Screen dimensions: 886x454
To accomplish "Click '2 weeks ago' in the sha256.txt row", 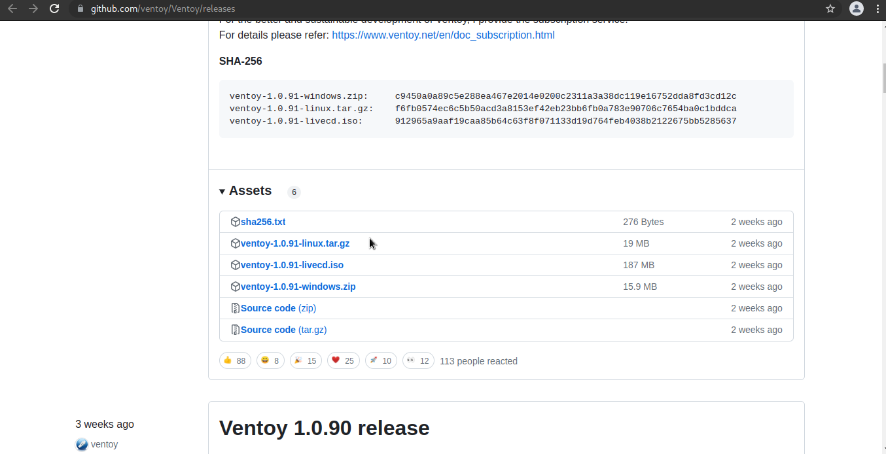I will 756,222.
